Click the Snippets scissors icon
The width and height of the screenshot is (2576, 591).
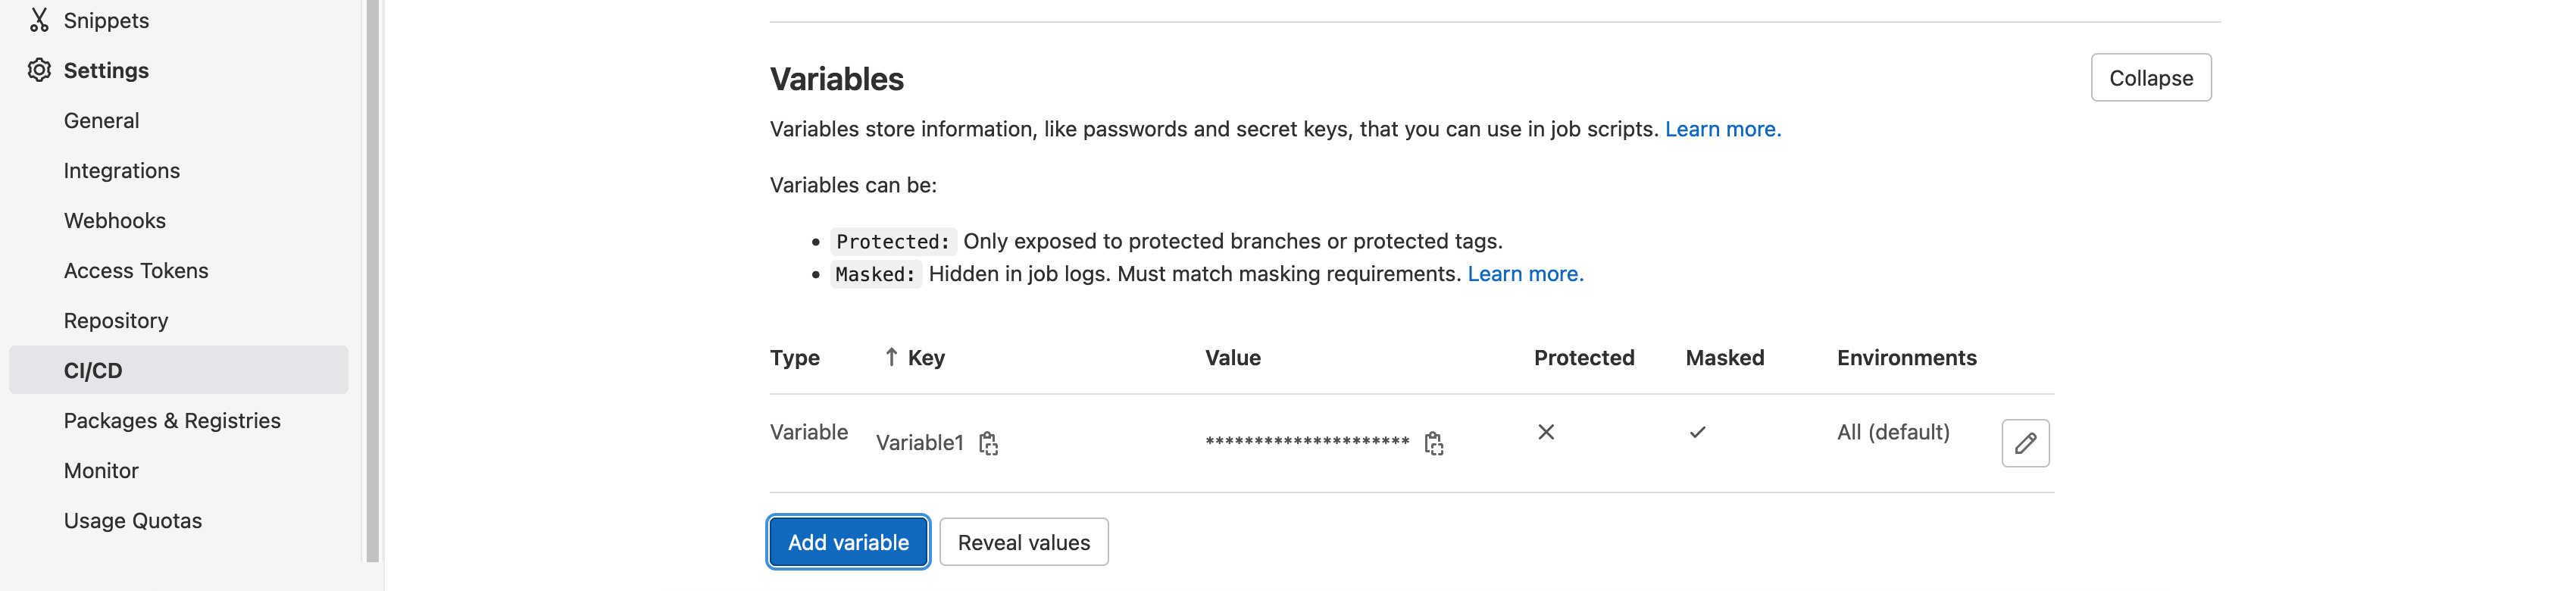coord(39,20)
